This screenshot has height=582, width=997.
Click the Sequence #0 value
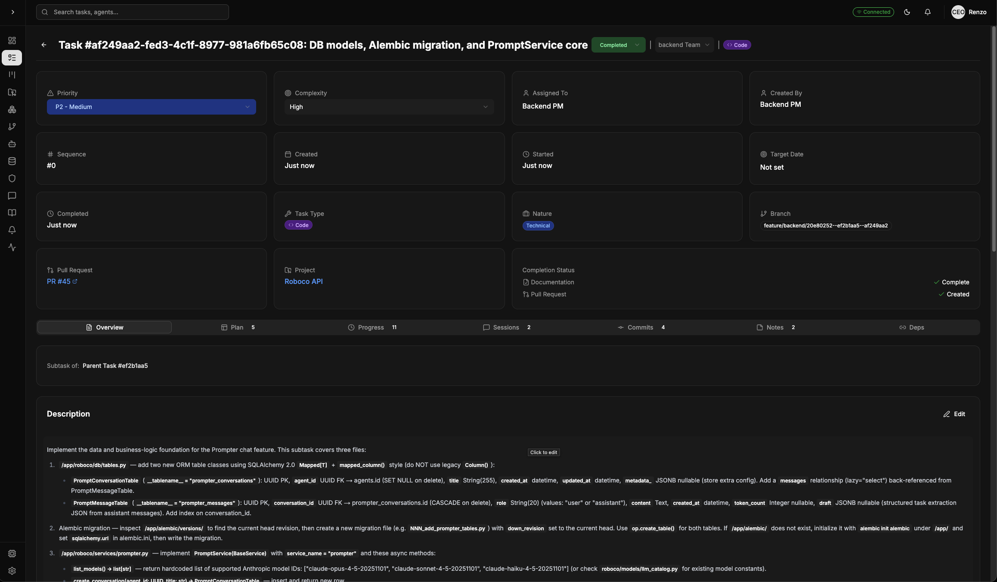(x=51, y=165)
